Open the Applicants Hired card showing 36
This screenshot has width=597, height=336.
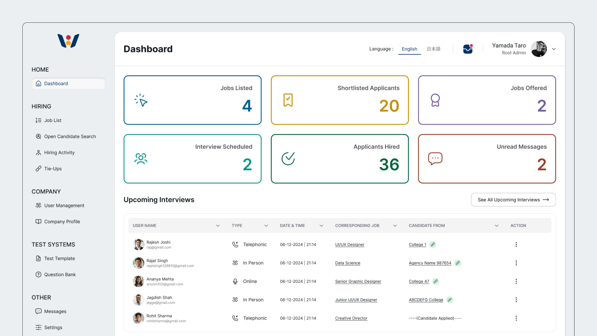click(x=340, y=159)
